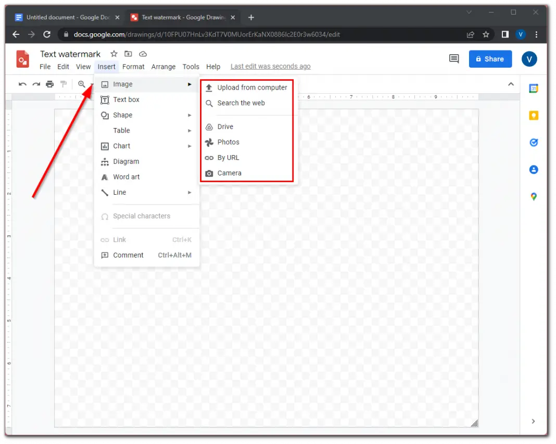The width and height of the screenshot is (556, 444).
Task: Click the Zoom magnifier tool
Action: pos(82,84)
